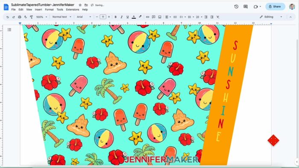This screenshot has height=168, width=299.
Task: Open the text color picker
Action: [134, 17]
